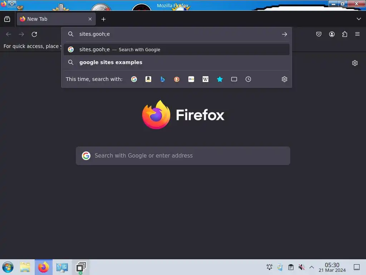Search this time with eBay
Screen dimensions: 366x275
click(191, 79)
